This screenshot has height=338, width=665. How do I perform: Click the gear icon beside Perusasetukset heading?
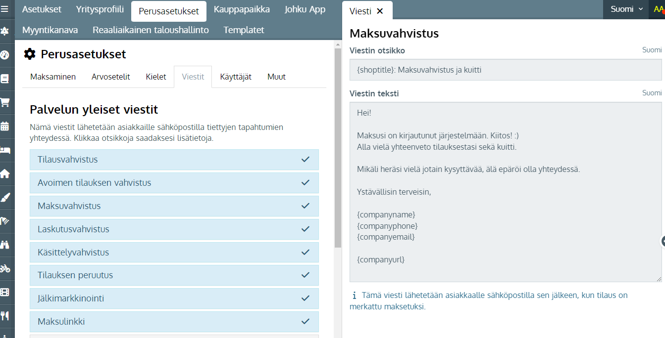[30, 54]
